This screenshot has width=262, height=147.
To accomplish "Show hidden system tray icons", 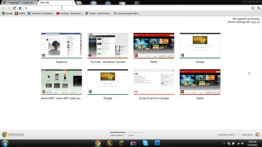I will pyautogui.click(x=224, y=143).
